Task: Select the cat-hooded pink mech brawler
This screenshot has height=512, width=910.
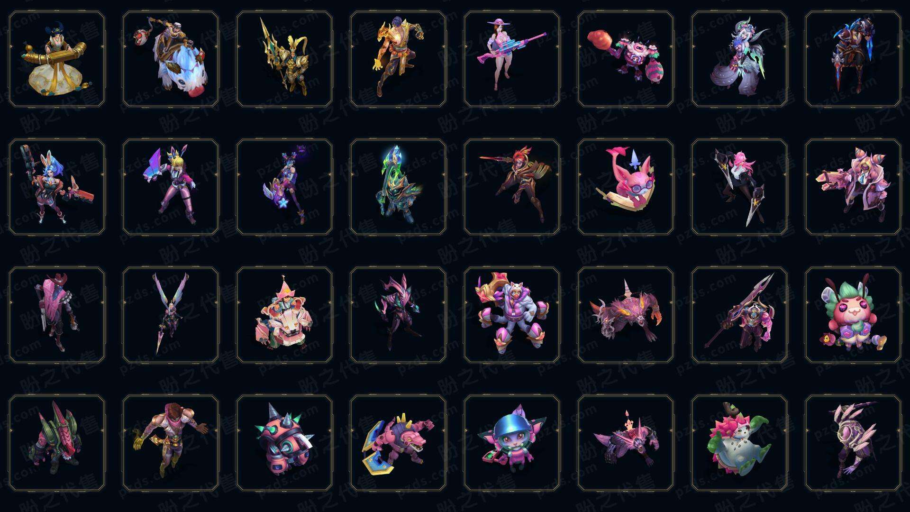Action: click(512, 315)
